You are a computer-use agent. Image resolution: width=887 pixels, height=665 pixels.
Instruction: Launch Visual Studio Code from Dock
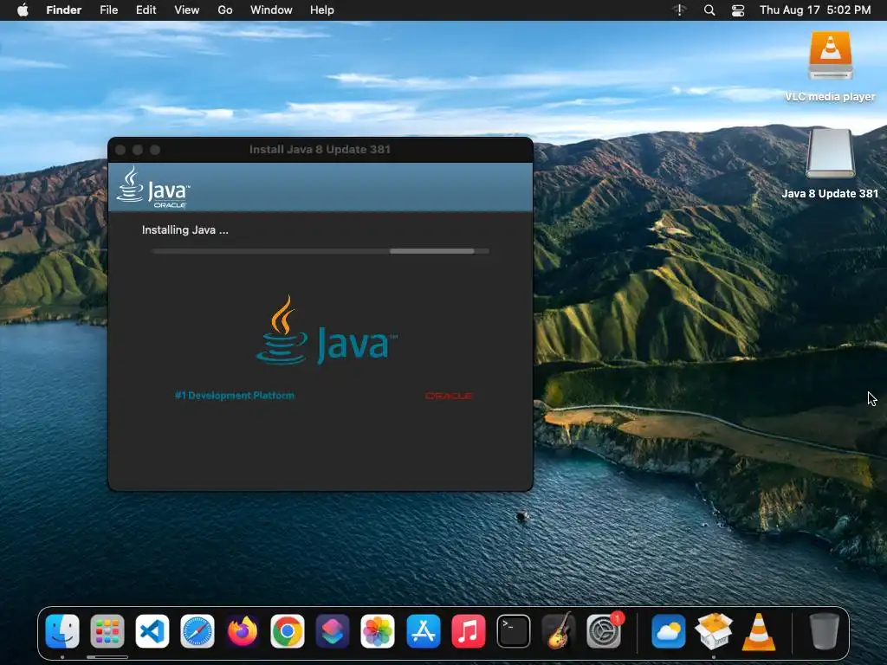tap(152, 631)
